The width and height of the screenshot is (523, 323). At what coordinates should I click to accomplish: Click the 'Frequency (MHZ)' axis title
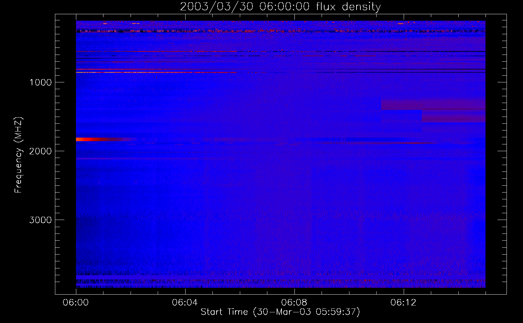18,155
